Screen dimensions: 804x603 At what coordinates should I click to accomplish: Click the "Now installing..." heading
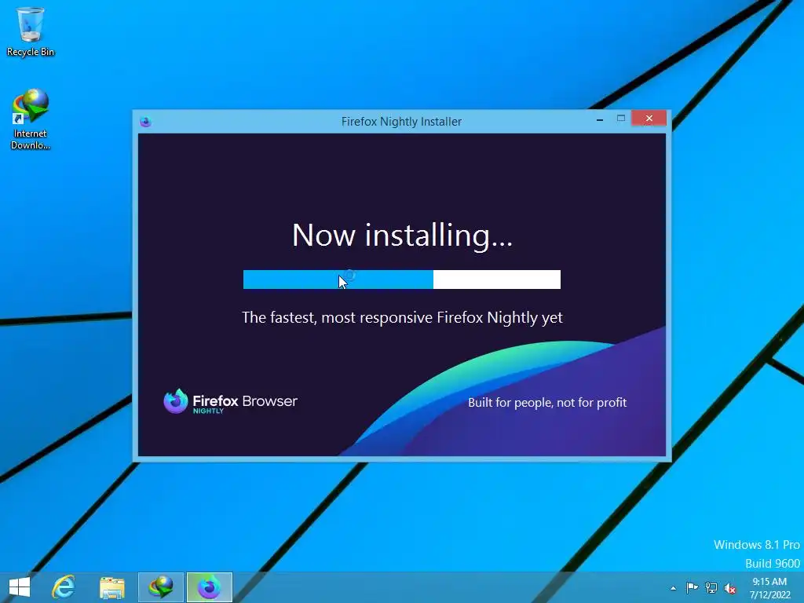[x=402, y=236]
